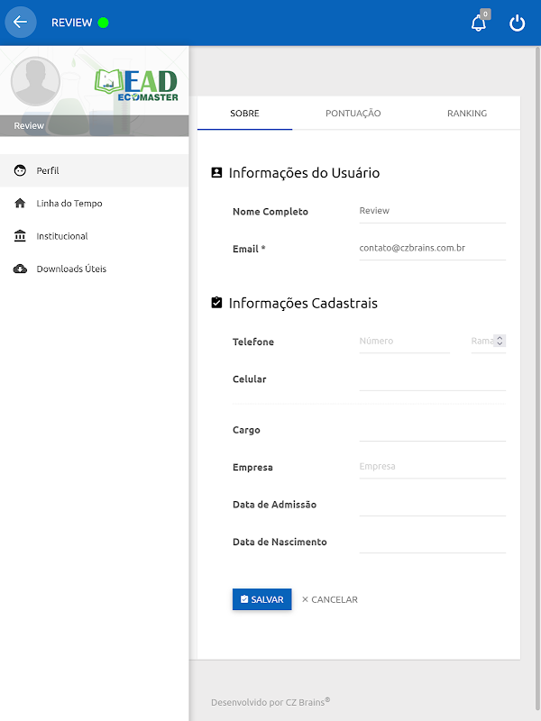Select the Empresa input field
The height and width of the screenshot is (721, 541).
[x=432, y=467]
